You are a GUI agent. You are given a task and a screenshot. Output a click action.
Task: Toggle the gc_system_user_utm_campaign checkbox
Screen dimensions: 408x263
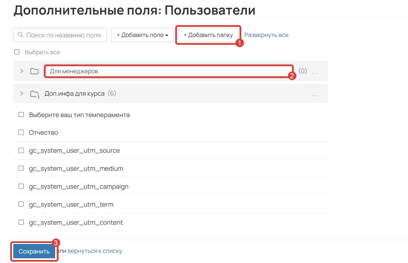pos(21,186)
